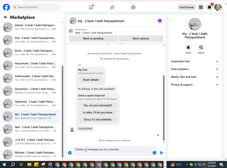This screenshot has width=227, height=168.
Task: Open the emoji picker
Action: point(154,153)
